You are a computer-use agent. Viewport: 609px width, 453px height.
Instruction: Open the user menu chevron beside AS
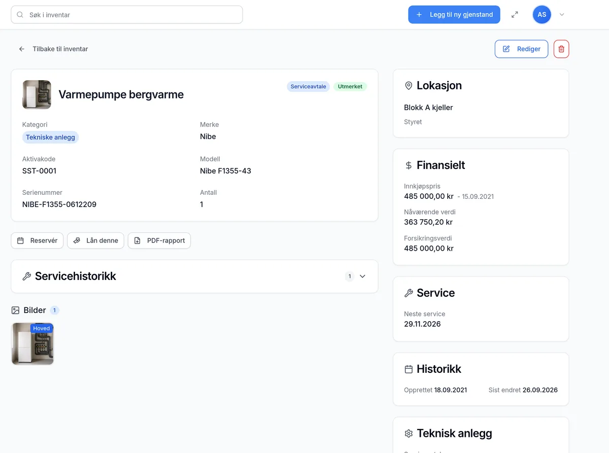tap(562, 15)
